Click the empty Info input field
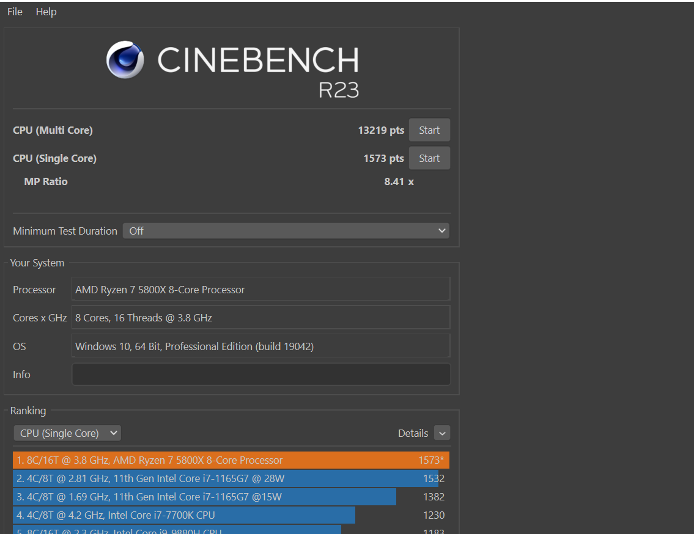 (x=261, y=375)
